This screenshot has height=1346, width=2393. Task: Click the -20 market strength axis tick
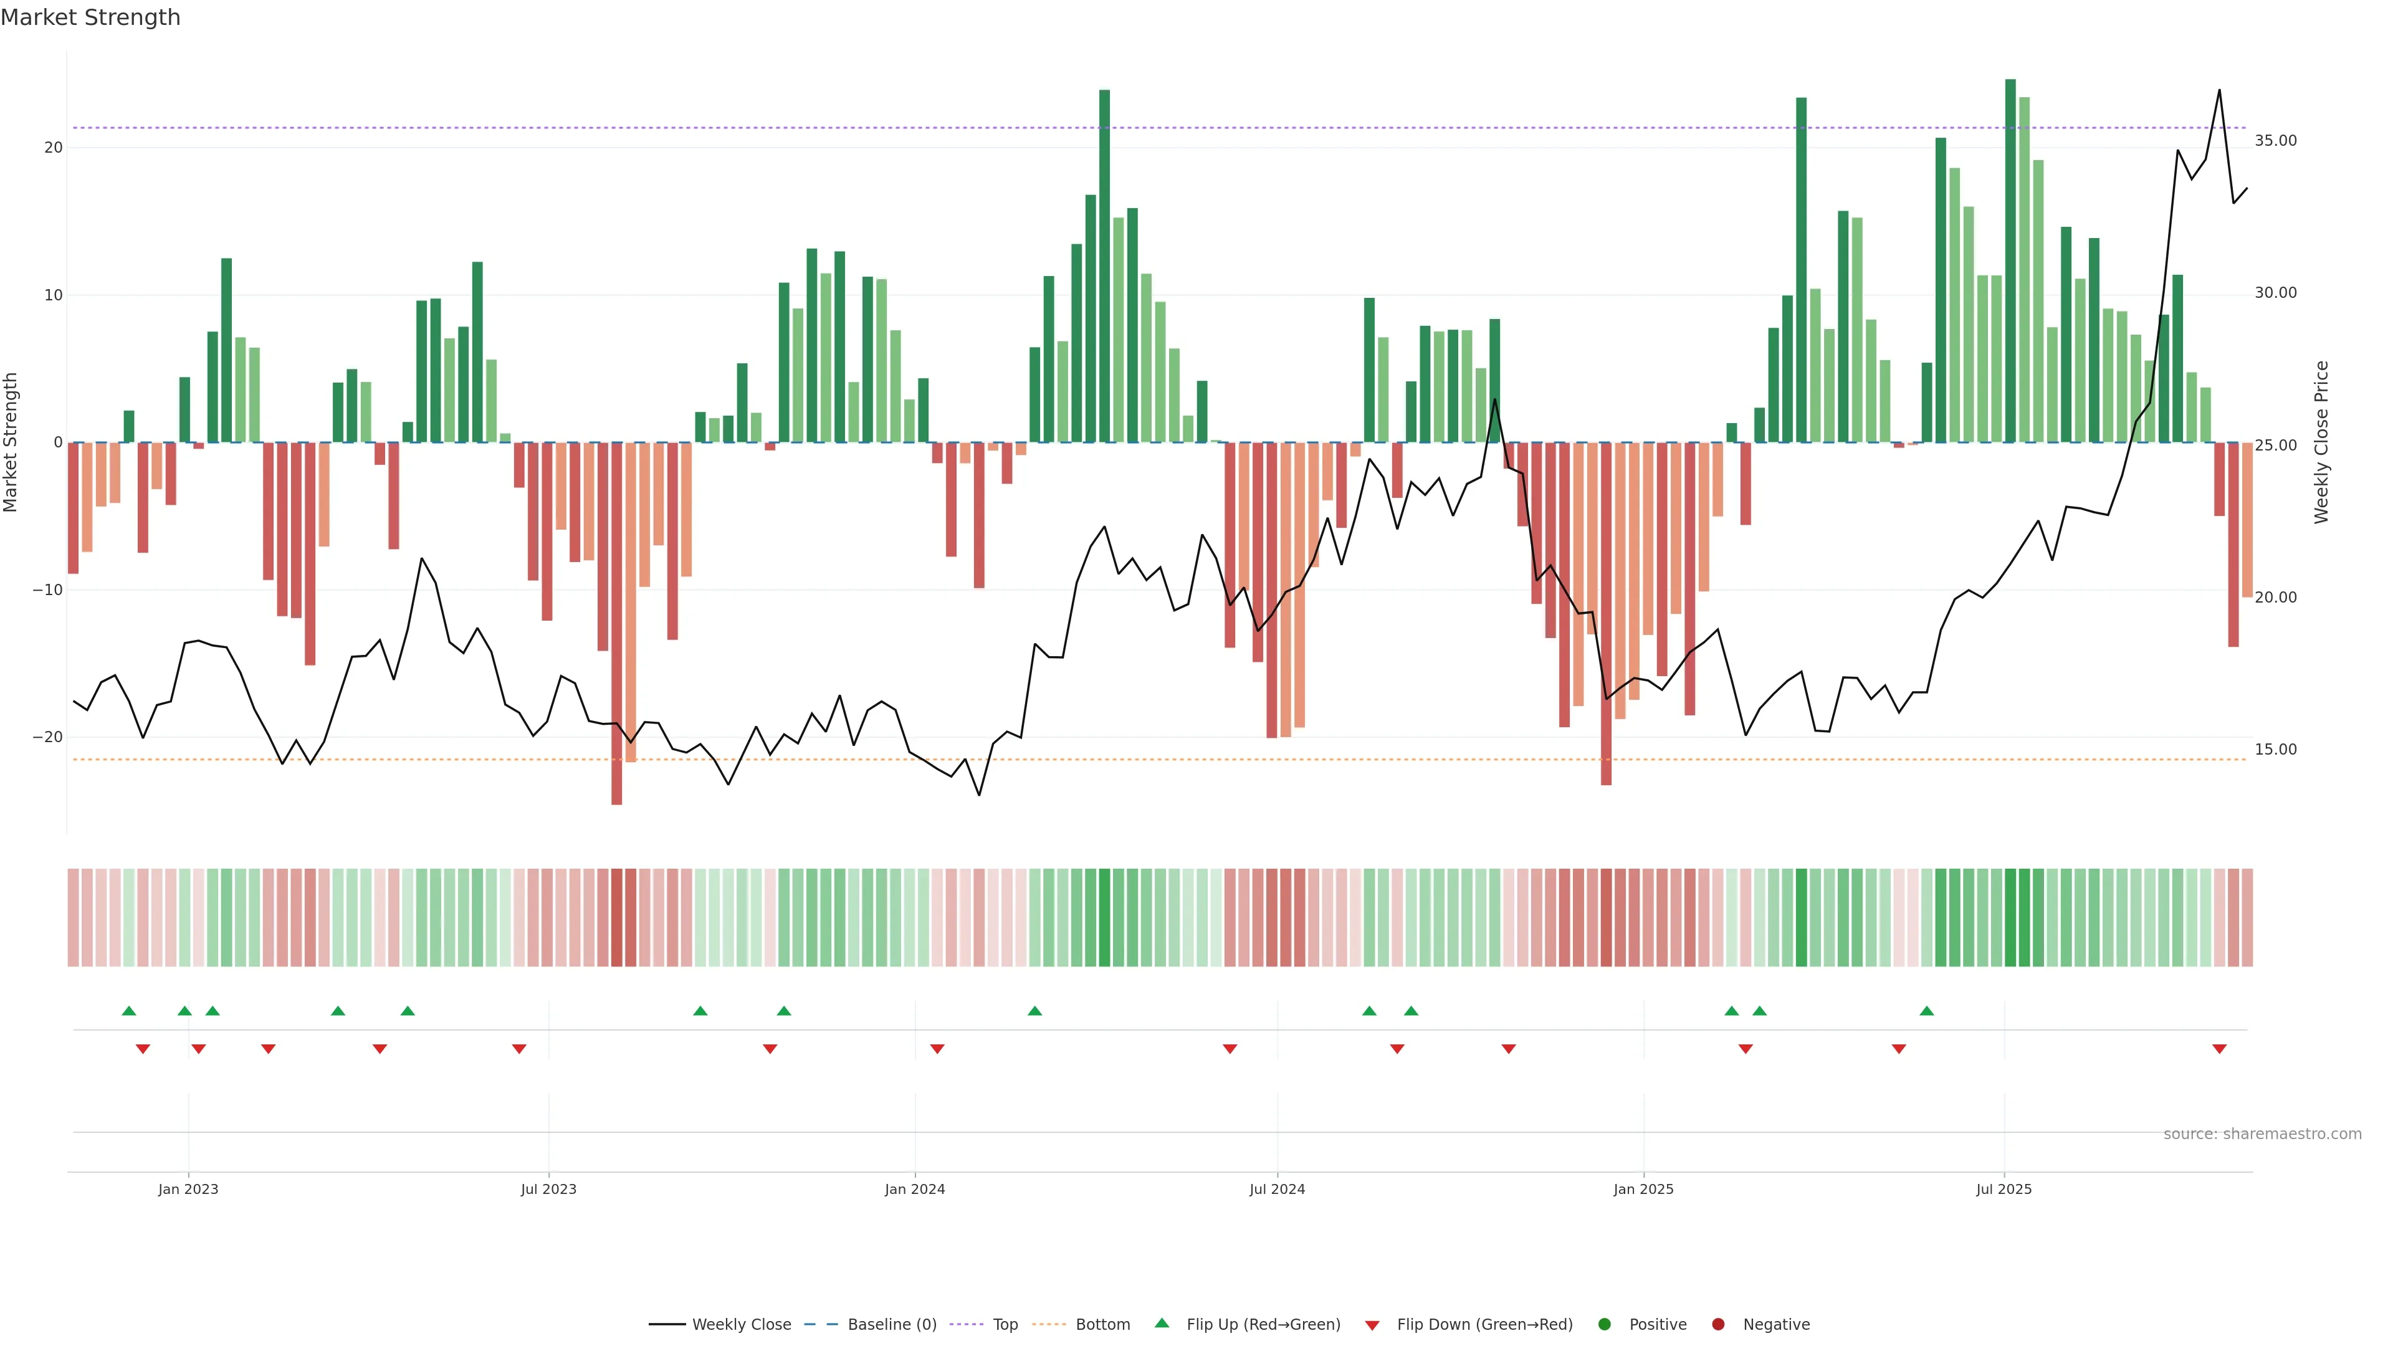click(47, 737)
